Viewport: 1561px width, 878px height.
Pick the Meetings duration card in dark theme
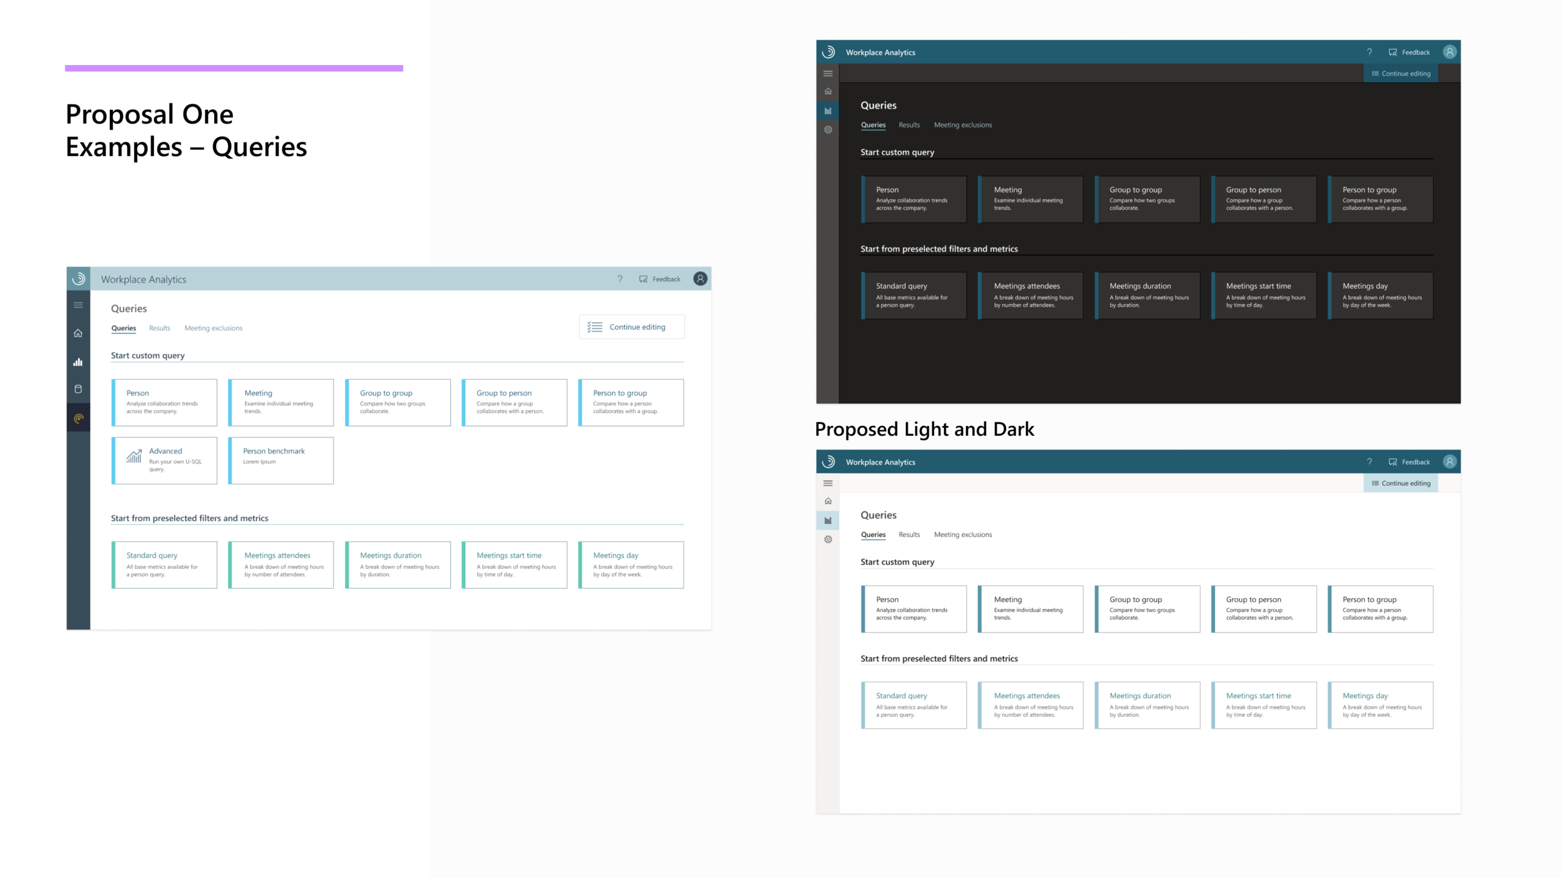[x=1148, y=295]
